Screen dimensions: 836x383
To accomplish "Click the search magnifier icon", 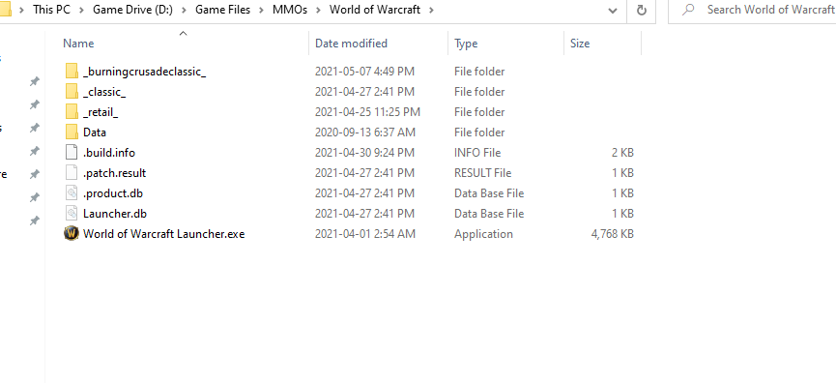I will coord(688,10).
